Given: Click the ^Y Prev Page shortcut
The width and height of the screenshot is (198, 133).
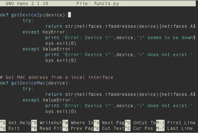Looking at the screenshot, I should (78, 128).
